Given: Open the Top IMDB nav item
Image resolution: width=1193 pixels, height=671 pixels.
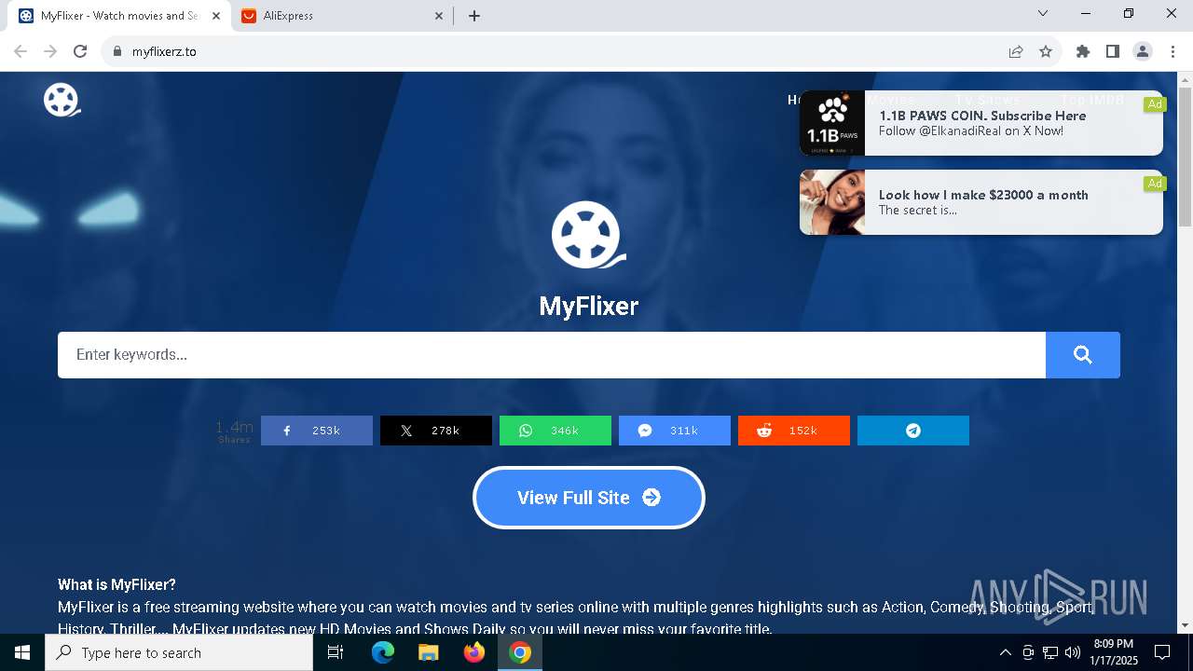Looking at the screenshot, I should tap(1092, 100).
